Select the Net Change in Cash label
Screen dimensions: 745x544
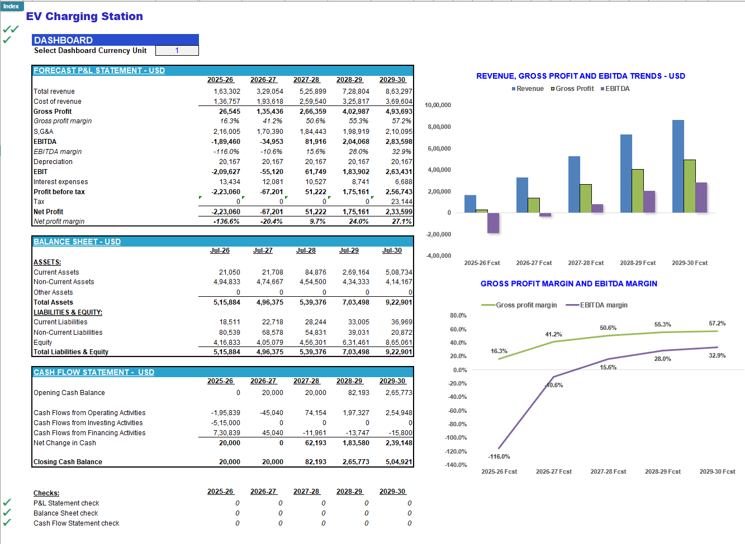(65, 443)
